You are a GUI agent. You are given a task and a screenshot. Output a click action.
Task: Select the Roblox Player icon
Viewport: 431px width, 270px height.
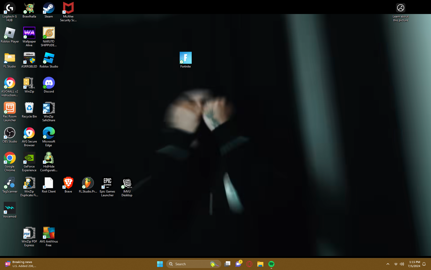point(10,35)
